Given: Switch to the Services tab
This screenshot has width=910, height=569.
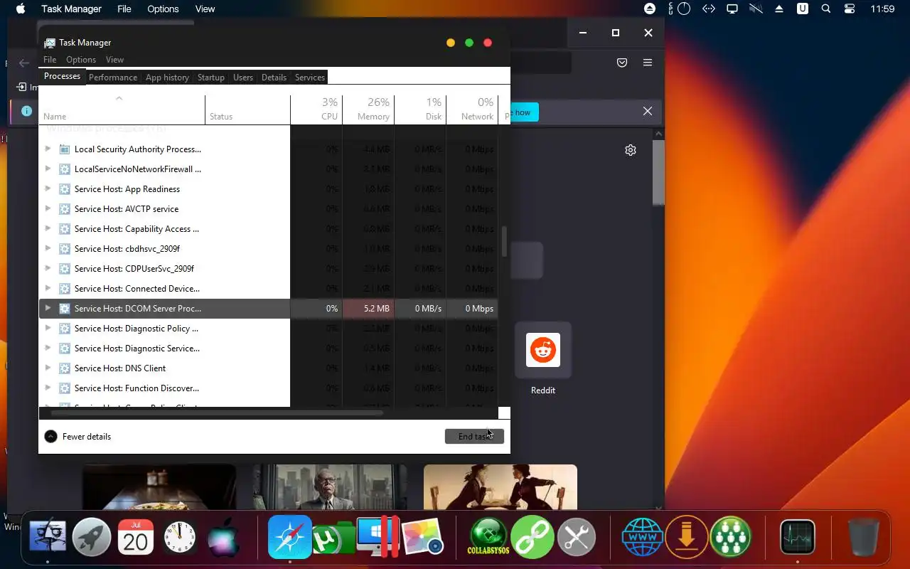Looking at the screenshot, I should [x=310, y=78].
